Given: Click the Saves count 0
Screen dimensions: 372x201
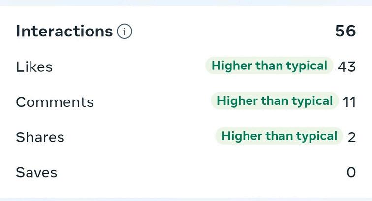Looking at the screenshot, I should point(351,172).
